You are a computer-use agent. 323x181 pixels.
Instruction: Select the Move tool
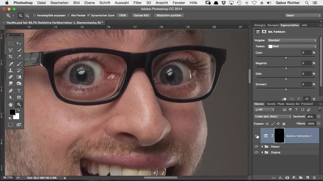[x=19, y=43]
